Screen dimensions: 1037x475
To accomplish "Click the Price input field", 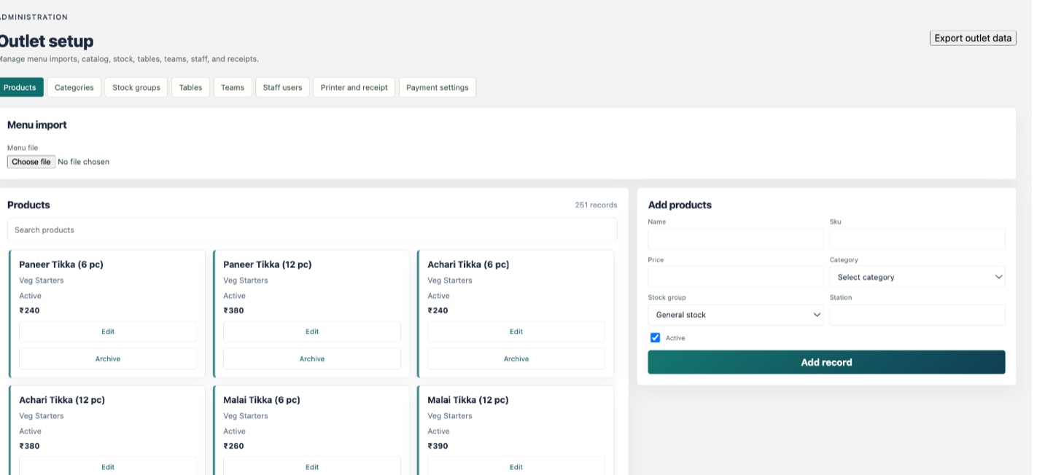I will 735,277.
